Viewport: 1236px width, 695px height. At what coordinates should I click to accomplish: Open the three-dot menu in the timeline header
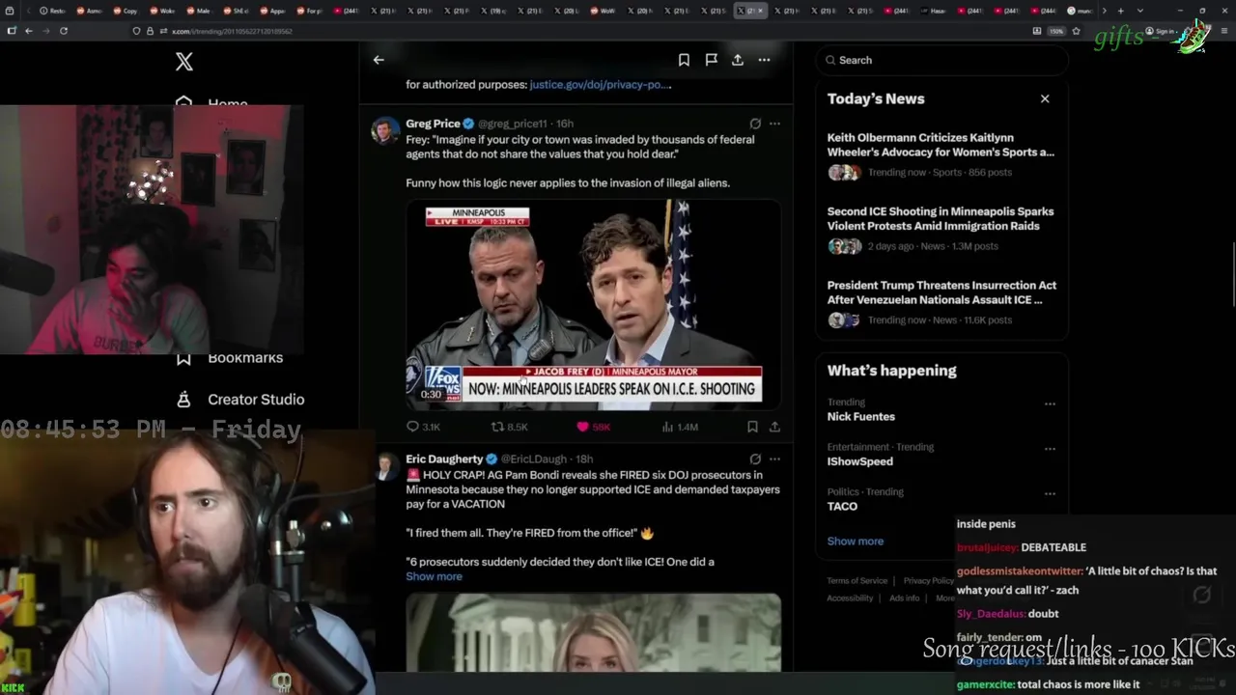pos(764,60)
